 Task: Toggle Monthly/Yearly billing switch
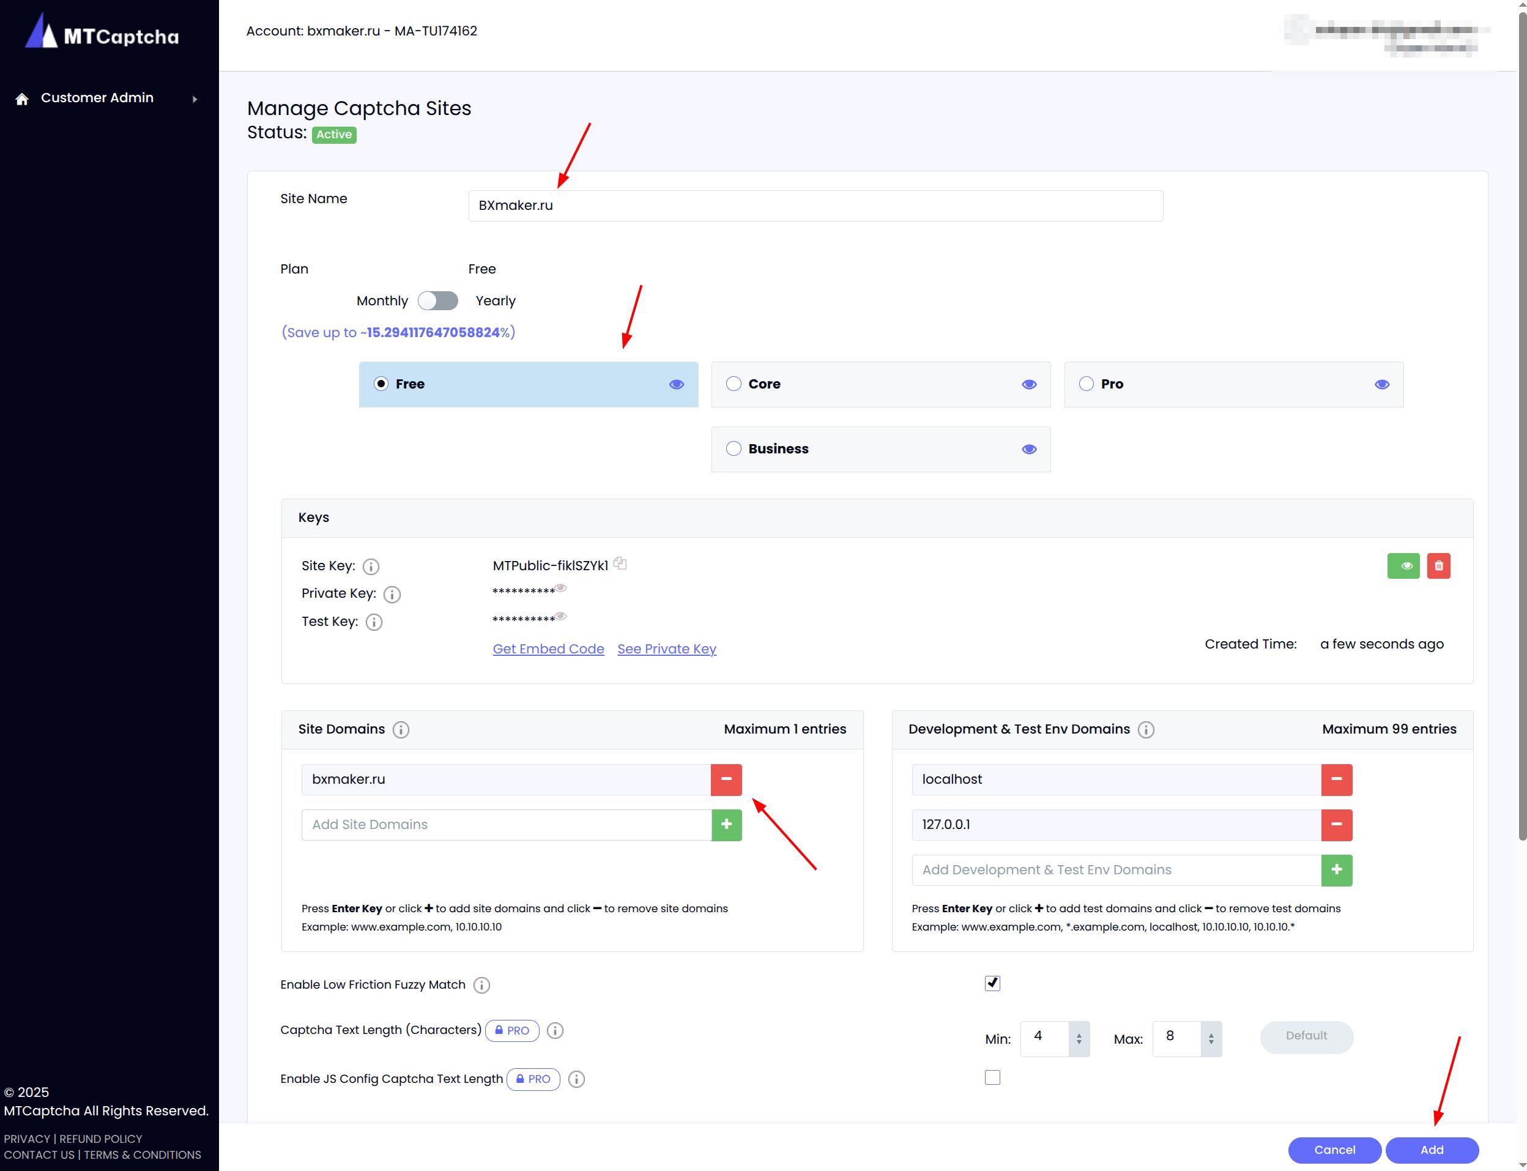[x=437, y=301]
